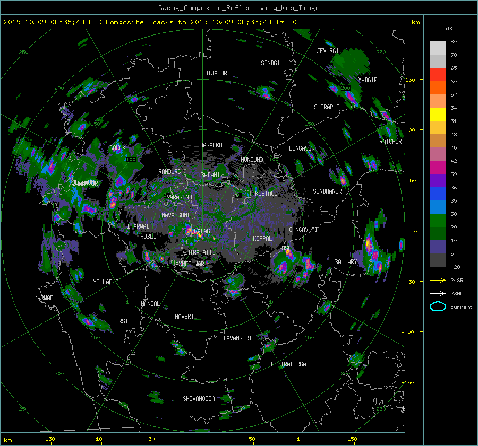The width and height of the screenshot is (478, 446).
Task: Choose the dark gray -20 to 5 dBZ swatch
Action: click(x=438, y=260)
